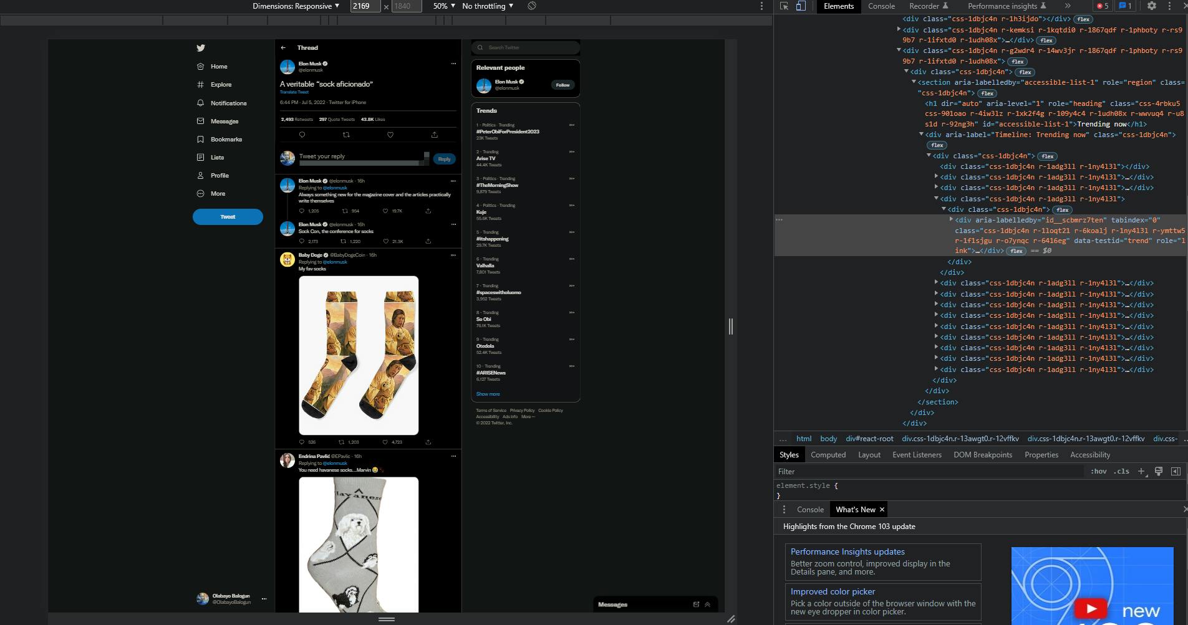
Task: Toggle flex badge after the accessible-list-1 section
Action: tap(987, 93)
